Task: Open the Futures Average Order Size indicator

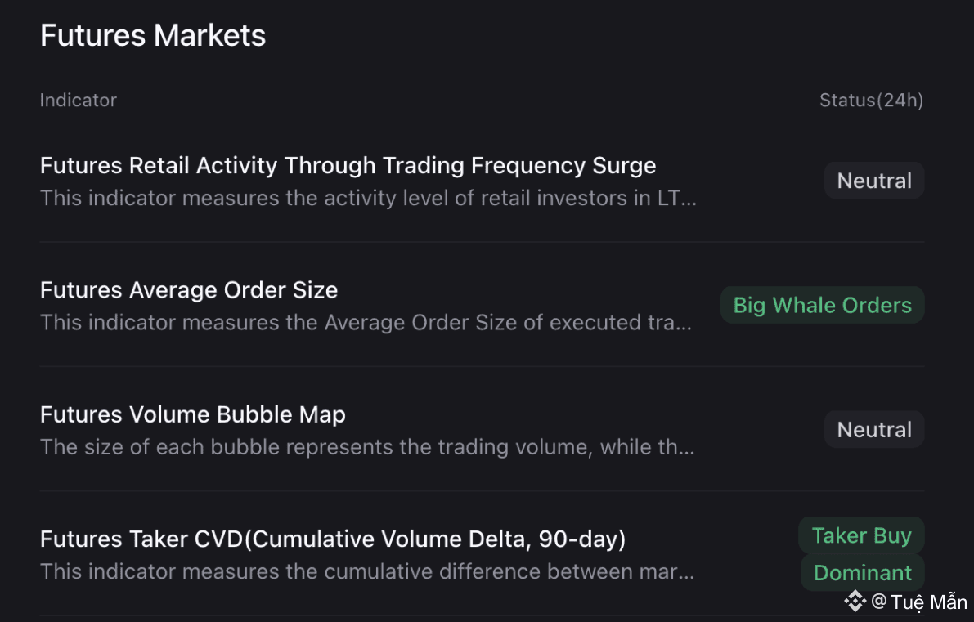Action: [x=189, y=290]
